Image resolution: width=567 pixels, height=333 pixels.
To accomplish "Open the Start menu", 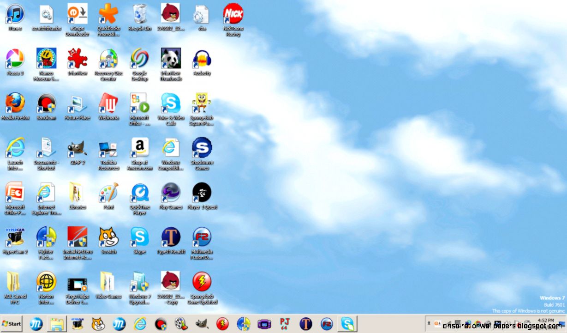I will [x=12, y=324].
